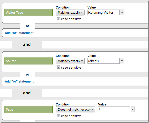Click the (direct) value field
Screen dimensions: 149x123
103,61
